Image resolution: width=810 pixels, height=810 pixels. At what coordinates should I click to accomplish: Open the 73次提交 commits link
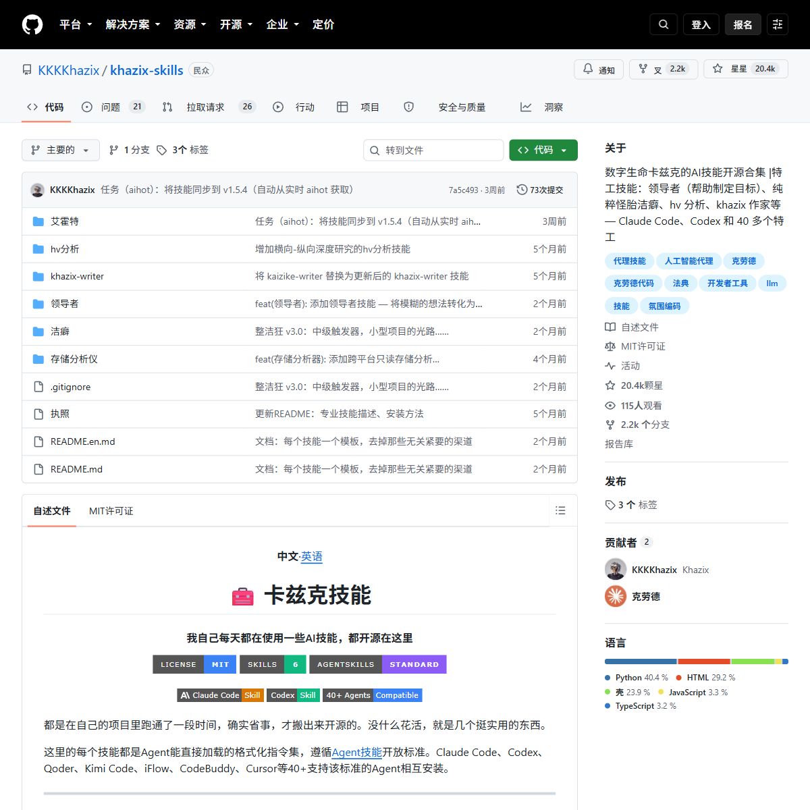tap(540, 190)
